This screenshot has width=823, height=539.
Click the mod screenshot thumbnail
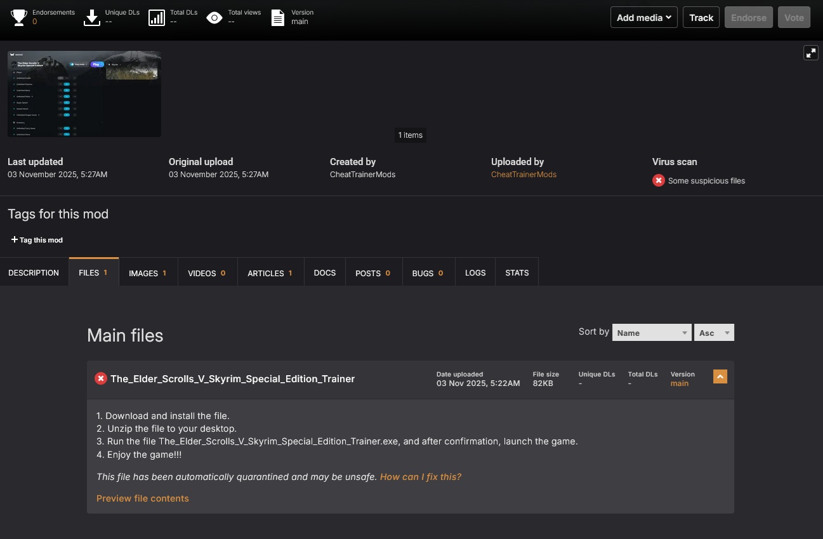point(84,94)
